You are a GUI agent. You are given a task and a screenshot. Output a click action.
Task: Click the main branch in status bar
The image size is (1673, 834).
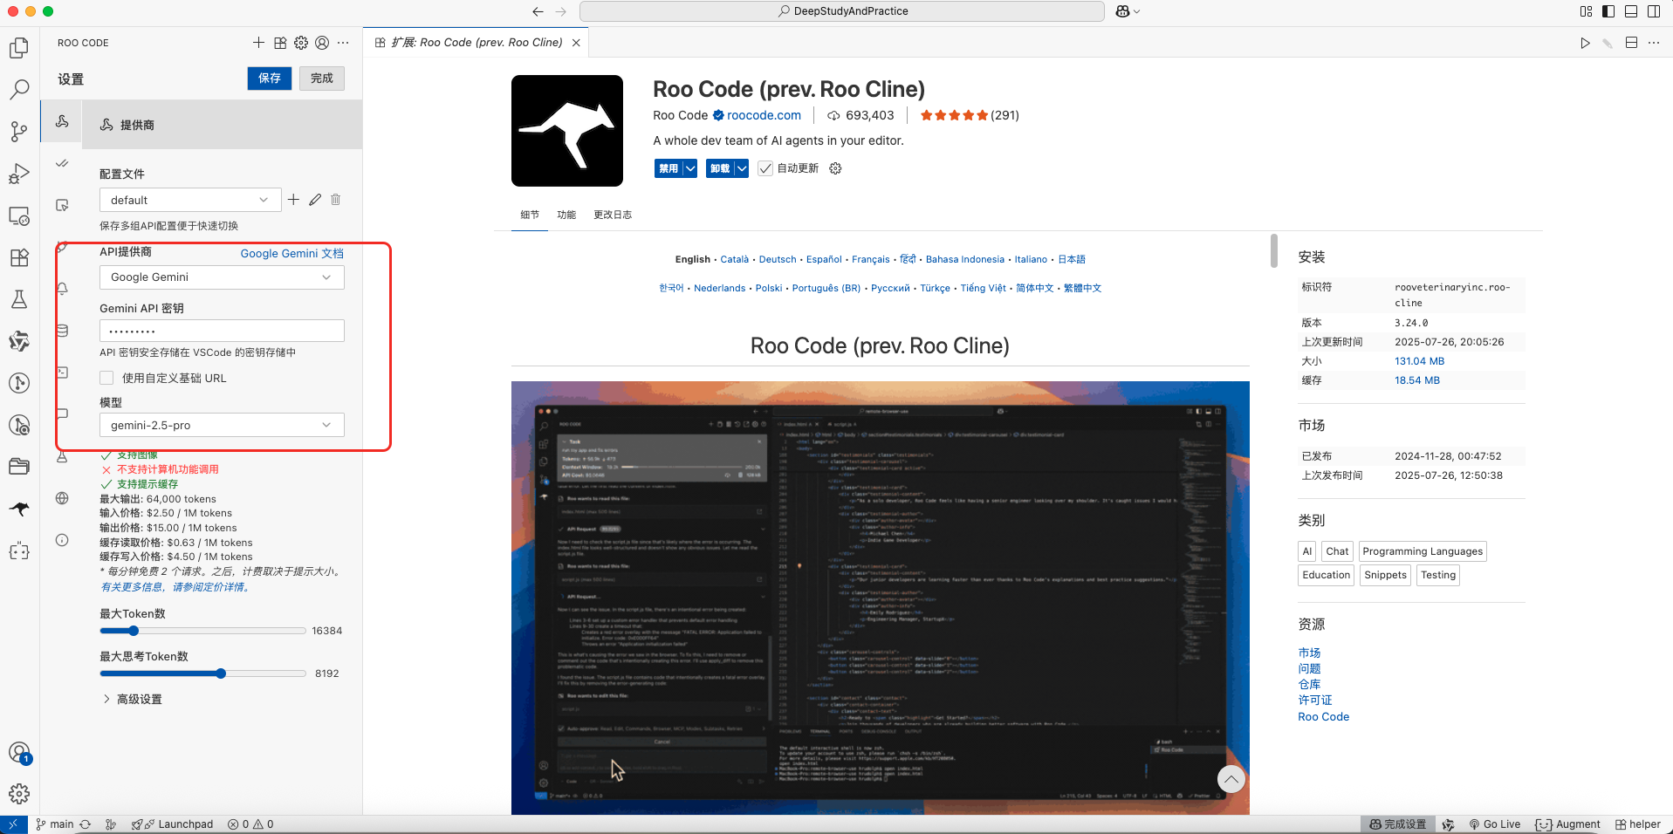pos(55,824)
